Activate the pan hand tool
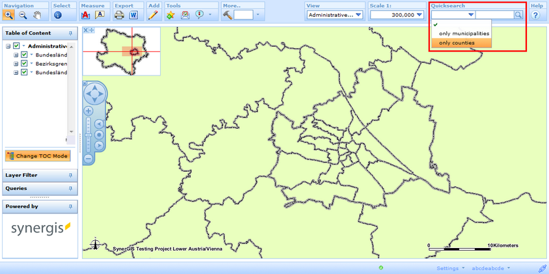This screenshot has width=549, height=274. point(37,14)
